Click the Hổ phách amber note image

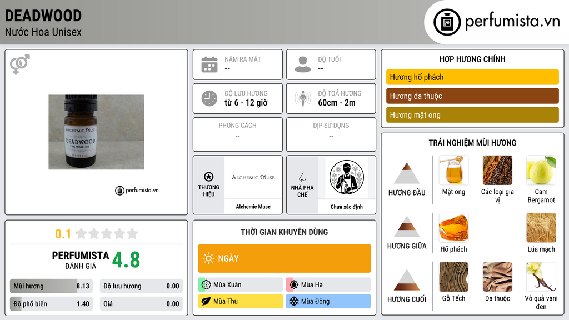(x=453, y=227)
